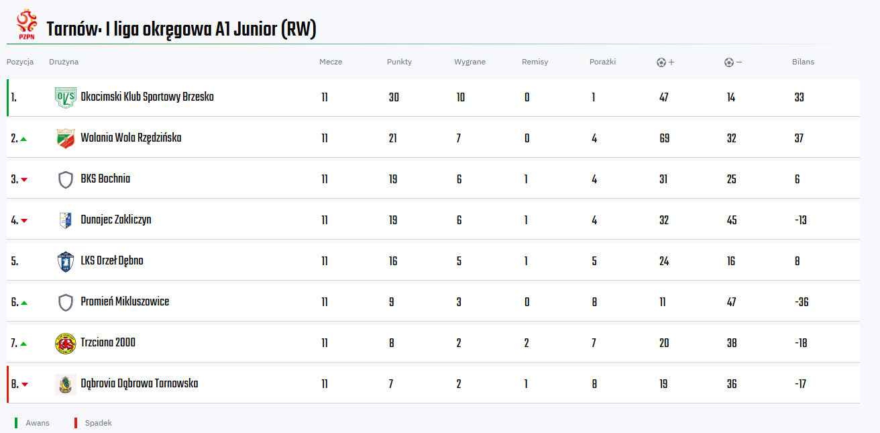Click the Mecze column header

point(331,62)
